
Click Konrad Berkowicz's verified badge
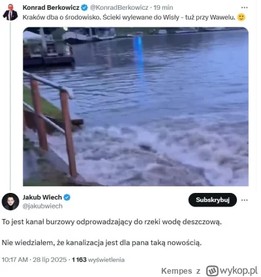pos(84,8)
